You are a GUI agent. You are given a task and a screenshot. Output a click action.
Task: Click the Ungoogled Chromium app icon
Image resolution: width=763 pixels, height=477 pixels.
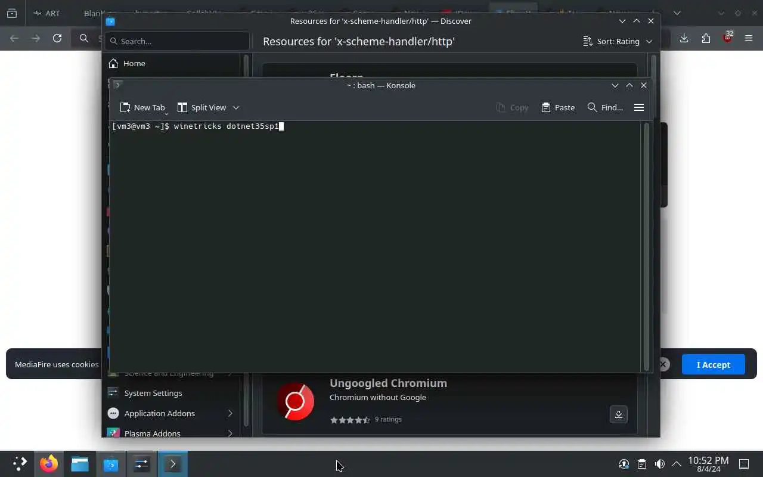click(x=295, y=401)
